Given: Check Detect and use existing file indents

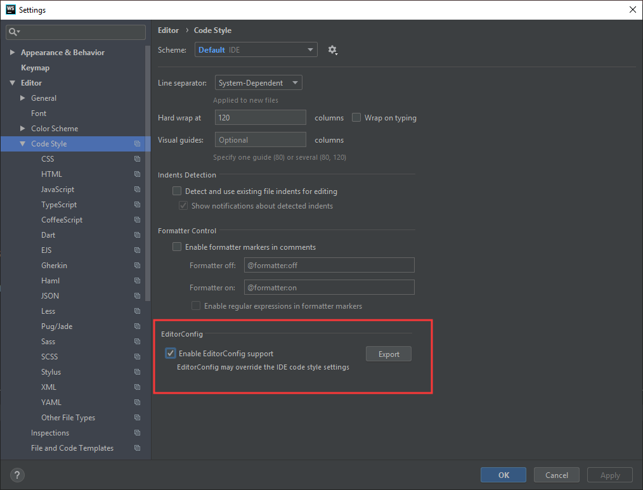Looking at the screenshot, I should (177, 191).
